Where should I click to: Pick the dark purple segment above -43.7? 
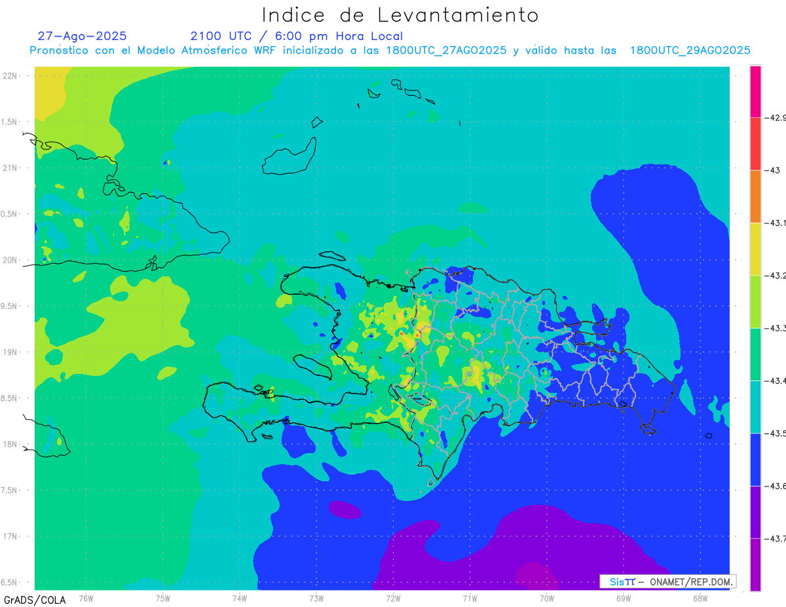point(755,512)
